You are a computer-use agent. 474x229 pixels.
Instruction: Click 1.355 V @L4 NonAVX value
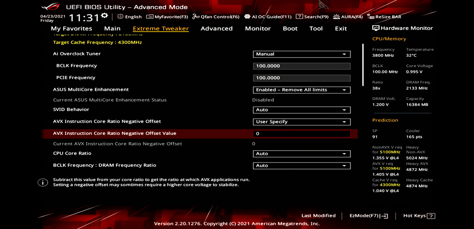[385, 158]
